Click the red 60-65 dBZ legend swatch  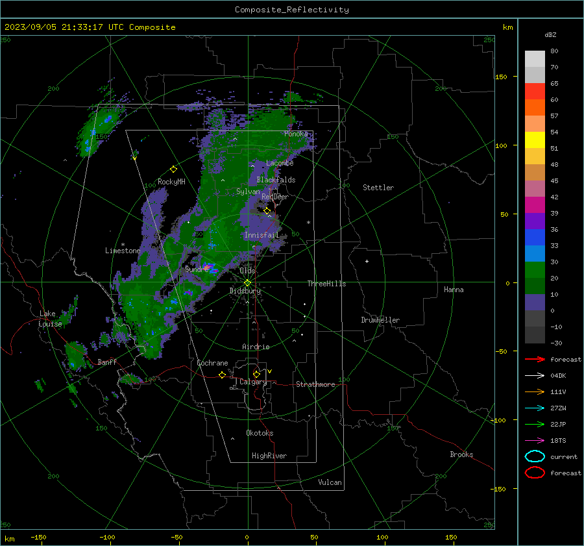pos(535,92)
